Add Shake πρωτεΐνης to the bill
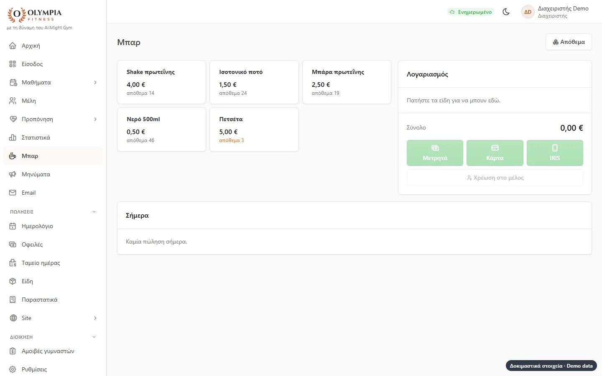Viewport: 602px width, 376px height. pos(162,82)
